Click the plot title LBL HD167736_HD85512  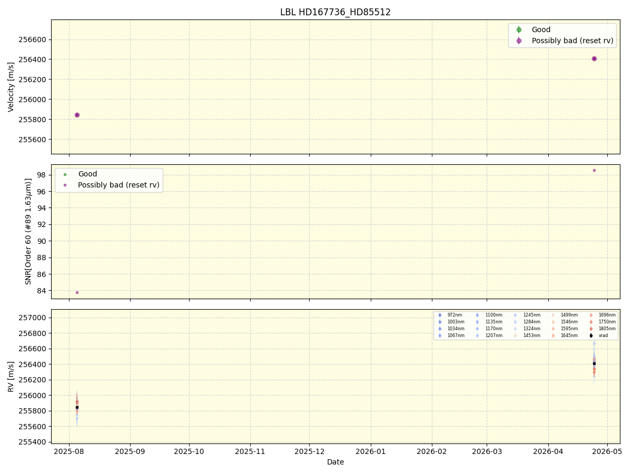pos(335,12)
